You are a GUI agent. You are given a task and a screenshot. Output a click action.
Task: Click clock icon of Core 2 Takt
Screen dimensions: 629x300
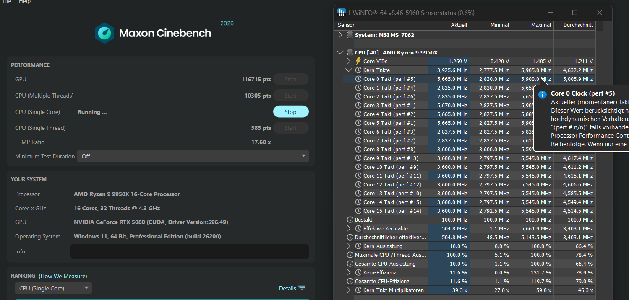[358, 96]
